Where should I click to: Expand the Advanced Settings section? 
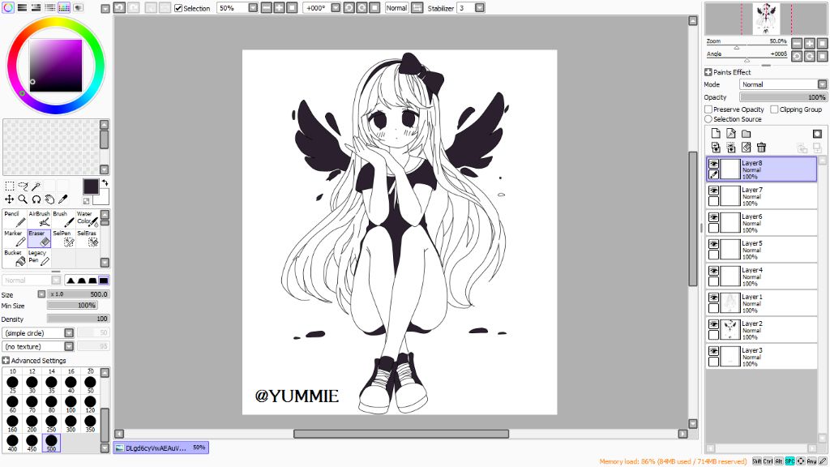(6, 361)
